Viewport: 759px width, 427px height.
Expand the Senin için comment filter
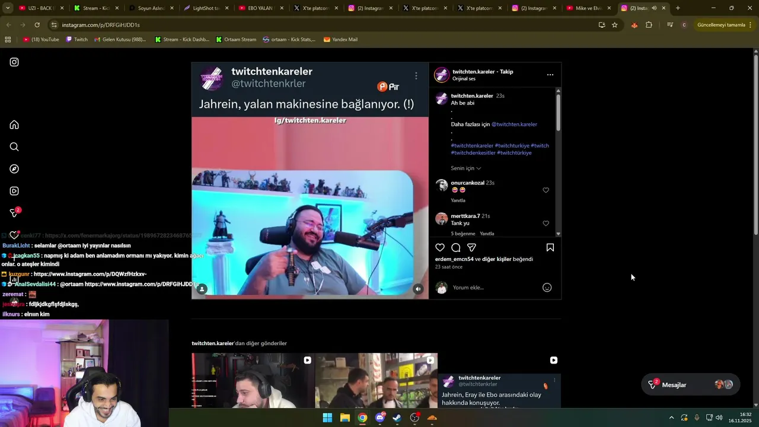pyautogui.click(x=466, y=168)
